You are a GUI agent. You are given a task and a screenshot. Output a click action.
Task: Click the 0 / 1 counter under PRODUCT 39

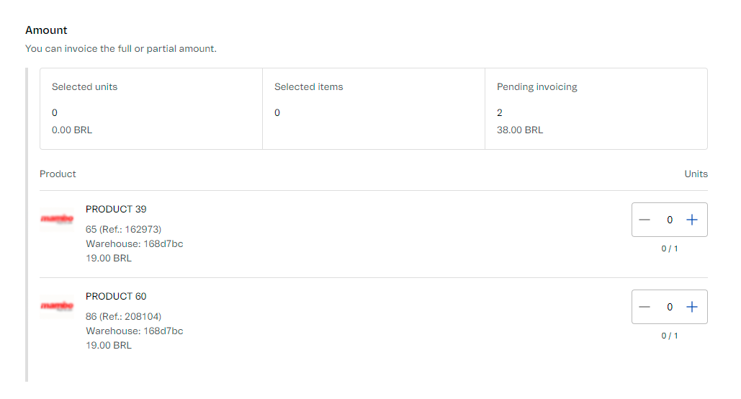(670, 248)
